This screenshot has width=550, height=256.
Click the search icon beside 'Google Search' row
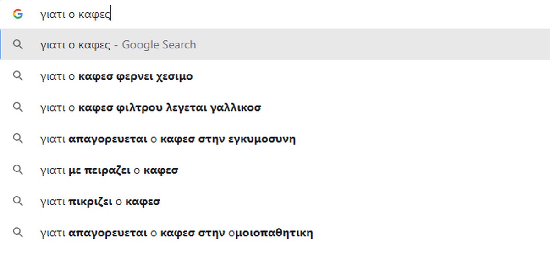[18, 44]
